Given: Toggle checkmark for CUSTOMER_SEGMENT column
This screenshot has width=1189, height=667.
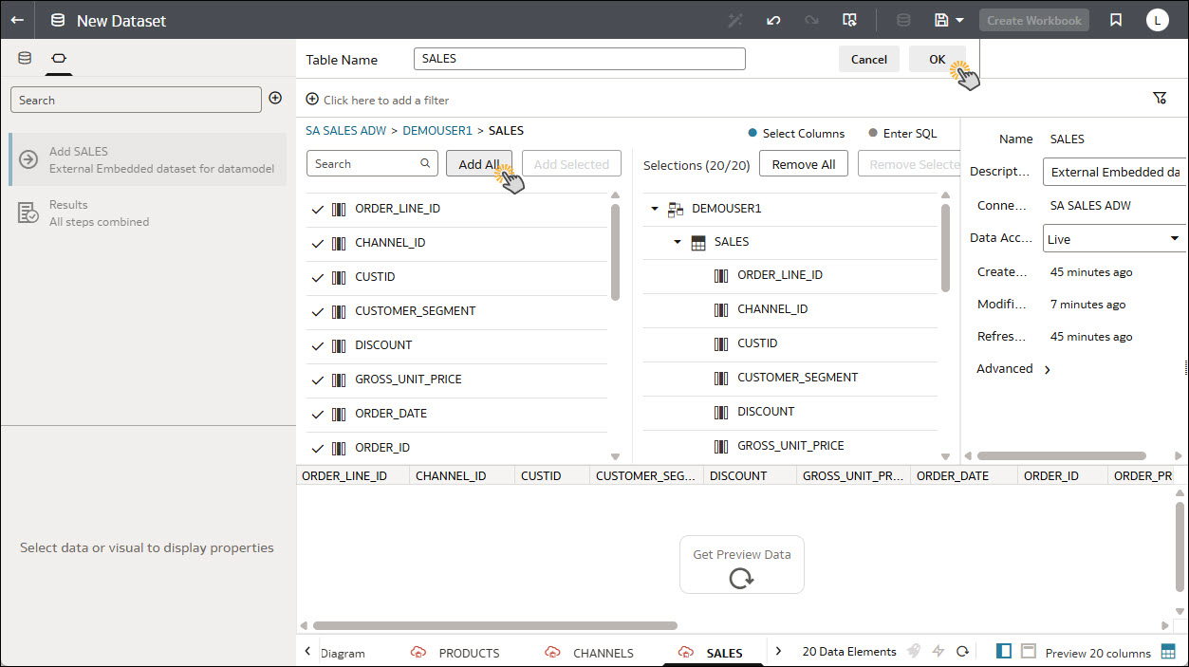Looking at the screenshot, I should tap(318, 311).
